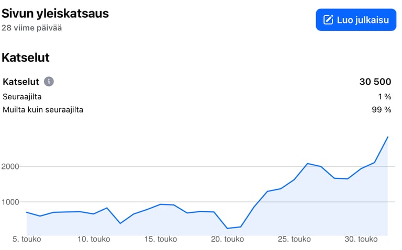Click the 28 viime päivää period text
Viewport: 402px width, 250px height.
coord(32,28)
